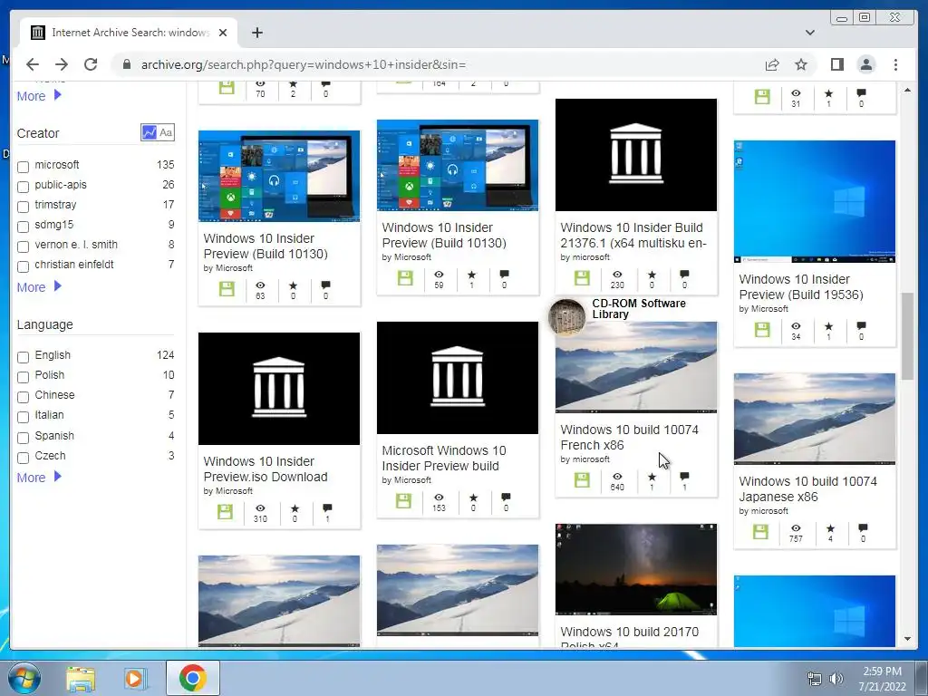Go forward in browser history
This screenshot has width=928, height=696.
click(x=62, y=64)
